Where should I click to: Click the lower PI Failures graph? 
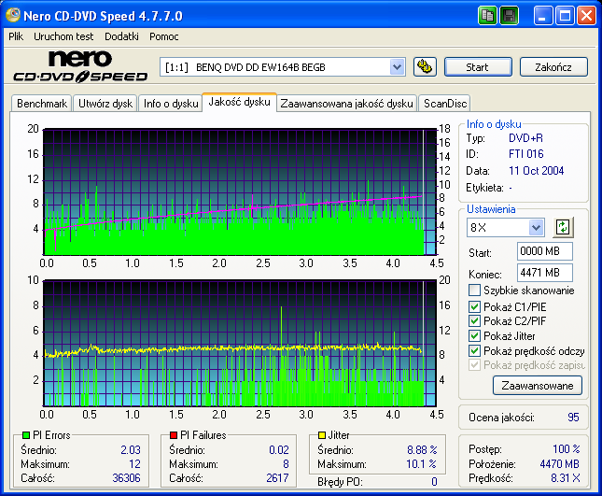coord(240,343)
